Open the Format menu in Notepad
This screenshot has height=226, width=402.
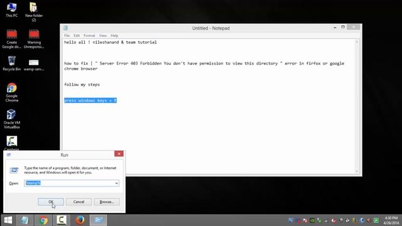coord(89,36)
